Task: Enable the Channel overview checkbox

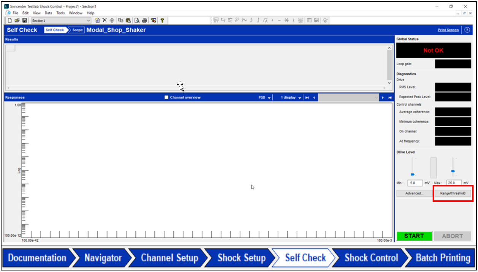Action: 166,97
